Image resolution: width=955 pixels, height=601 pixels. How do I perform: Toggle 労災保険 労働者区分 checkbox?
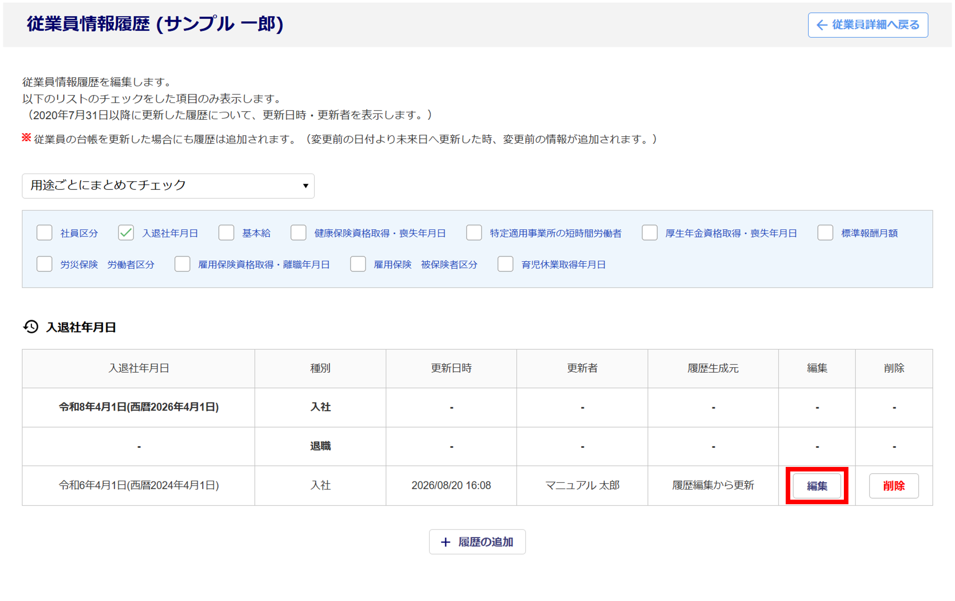coord(44,264)
